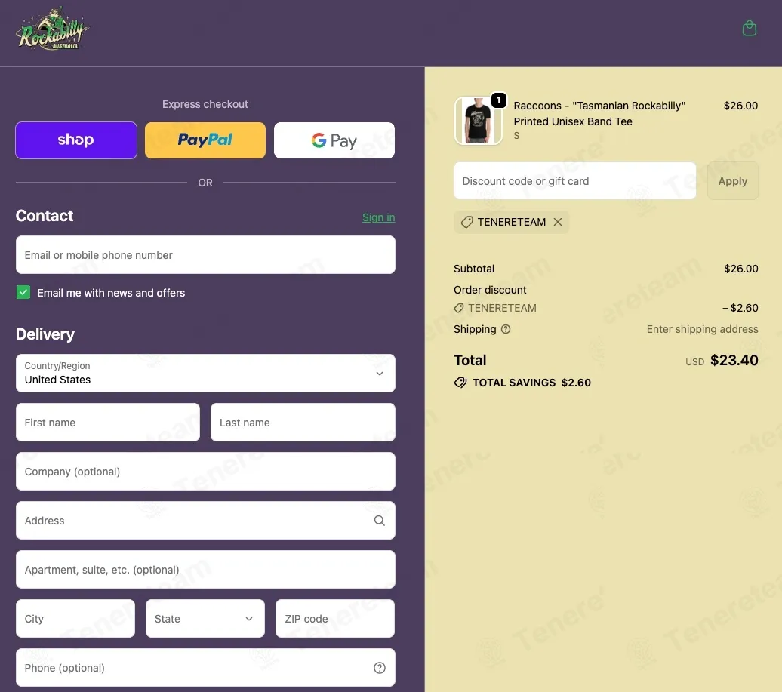The width and height of the screenshot is (782, 692).
Task: Uncheck Email me with news and offers
Action: coord(23,292)
